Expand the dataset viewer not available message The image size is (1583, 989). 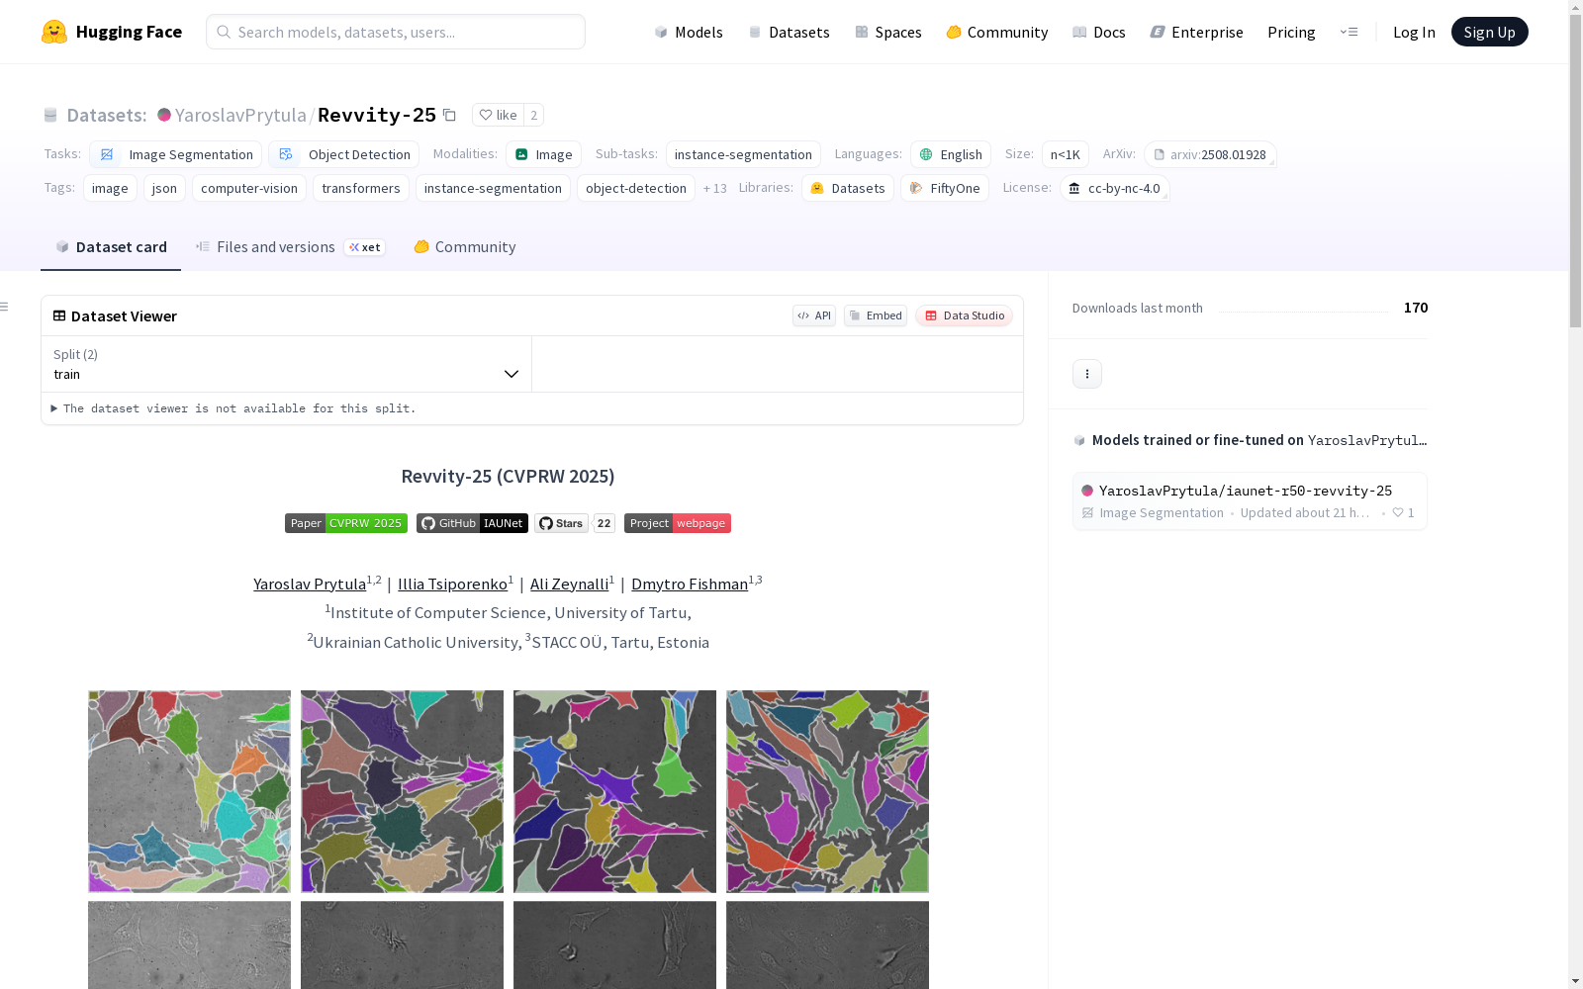(x=233, y=408)
